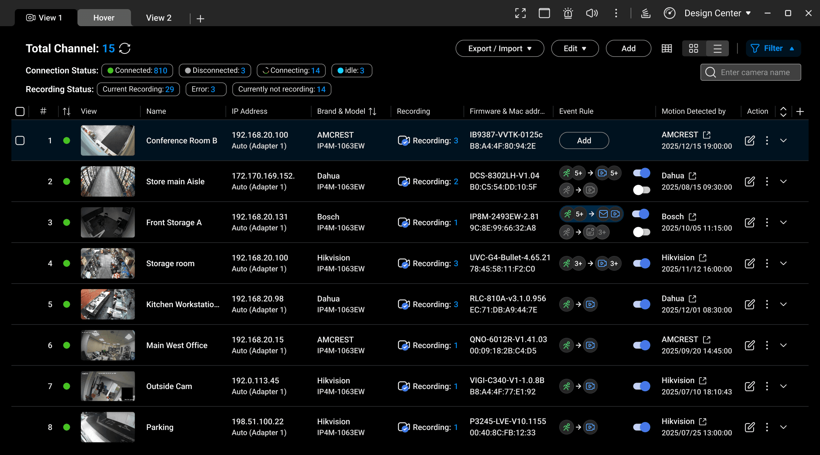Screen dimensions: 820x455
Task: Click the edit icon for Store main Aisle
Action: click(750, 182)
